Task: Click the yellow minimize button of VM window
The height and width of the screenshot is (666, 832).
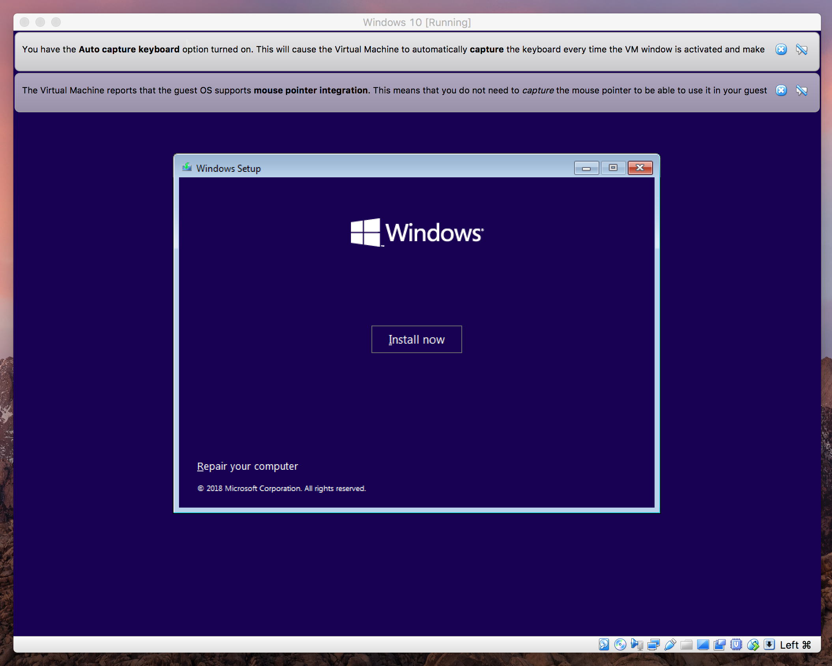Action: 40,22
